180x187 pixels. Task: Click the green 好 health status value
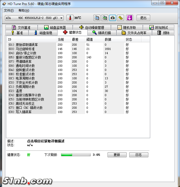click(x=29, y=155)
